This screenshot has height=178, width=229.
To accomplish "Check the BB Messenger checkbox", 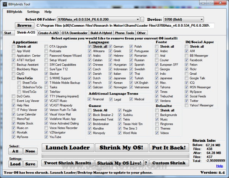I will 187,56.
